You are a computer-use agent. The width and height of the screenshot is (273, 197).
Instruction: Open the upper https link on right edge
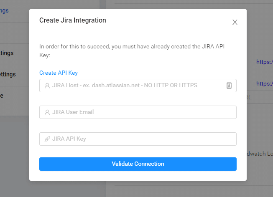[x=265, y=62]
